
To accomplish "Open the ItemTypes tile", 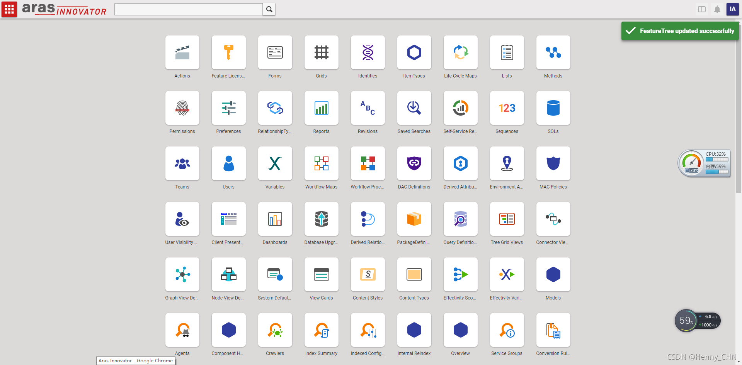I will pyautogui.click(x=414, y=52).
